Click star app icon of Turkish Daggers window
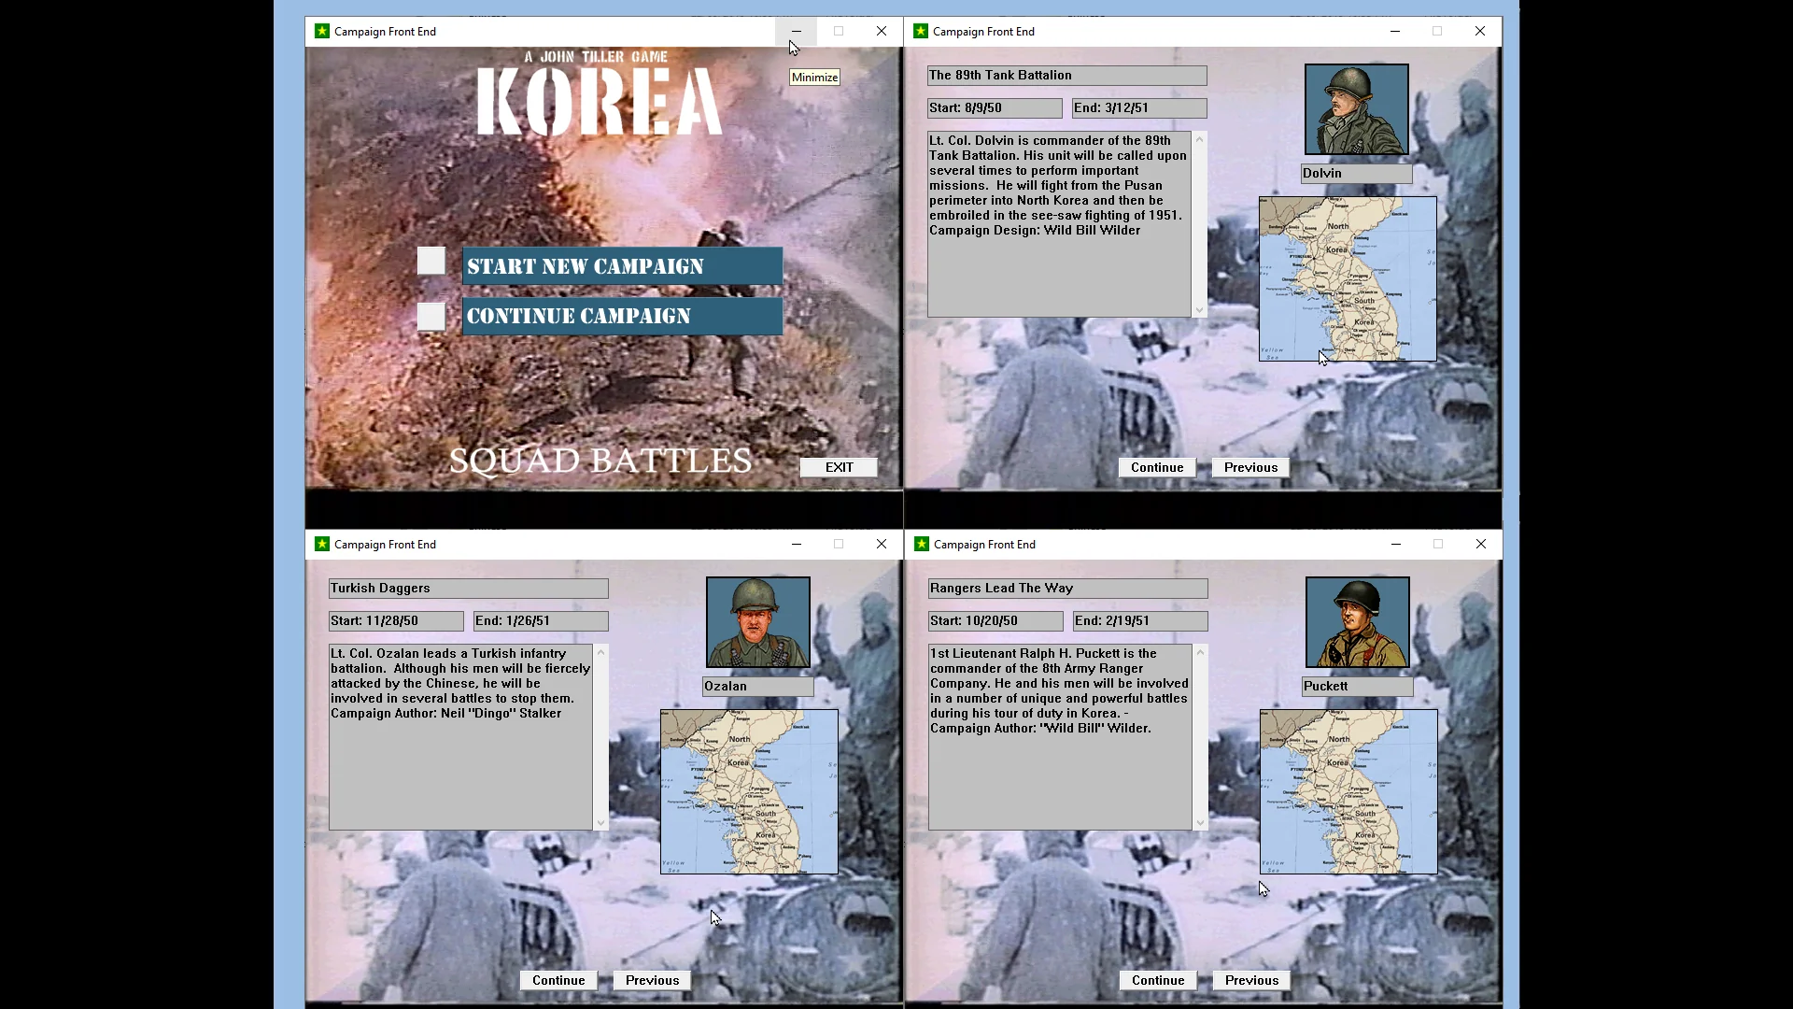This screenshot has height=1009, width=1793. [322, 544]
